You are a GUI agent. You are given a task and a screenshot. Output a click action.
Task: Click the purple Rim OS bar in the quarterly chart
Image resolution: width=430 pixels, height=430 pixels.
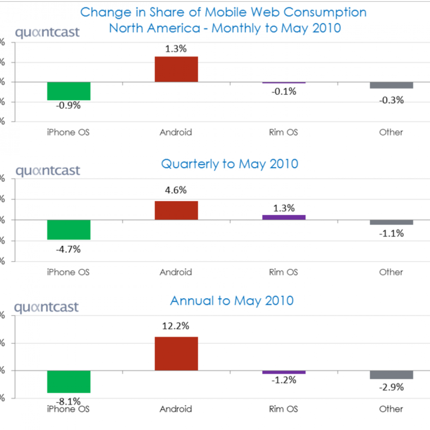[x=284, y=217]
